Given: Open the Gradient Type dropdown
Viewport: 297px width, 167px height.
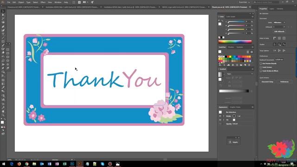Looking at the screenshot, I should (x=240, y=74).
